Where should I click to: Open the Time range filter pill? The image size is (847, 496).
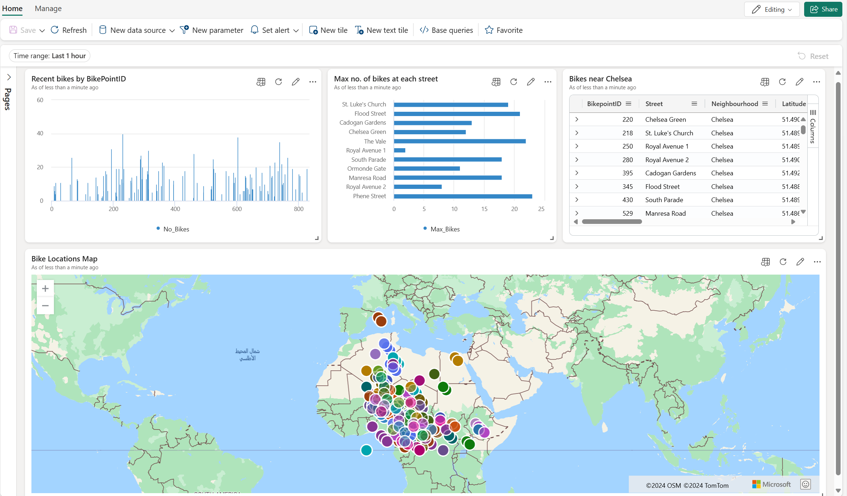[50, 56]
